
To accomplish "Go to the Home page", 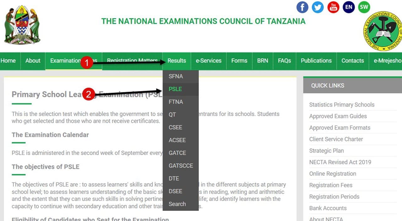I will 8,61.
